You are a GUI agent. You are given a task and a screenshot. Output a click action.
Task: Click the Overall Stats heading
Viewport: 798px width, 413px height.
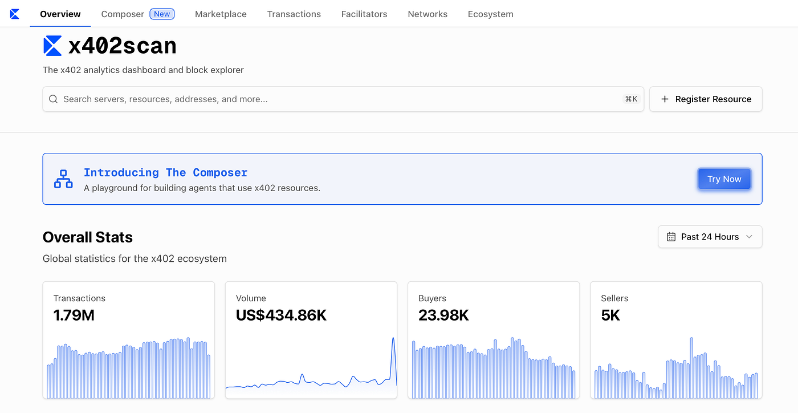[x=88, y=237]
